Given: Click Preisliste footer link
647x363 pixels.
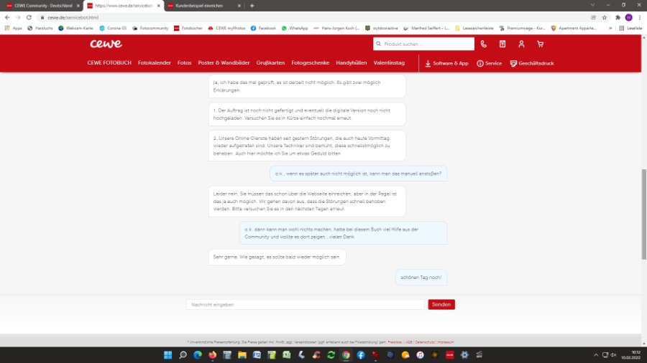Looking at the screenshot, I should click(395, 342).
